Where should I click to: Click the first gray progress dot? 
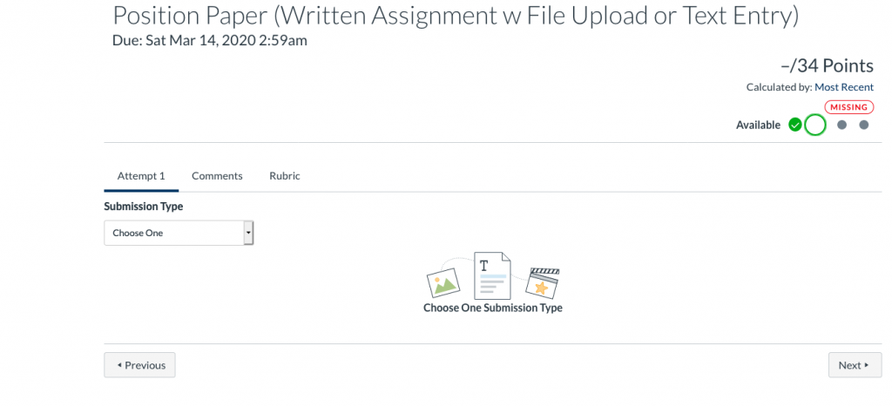coord(841,125)
